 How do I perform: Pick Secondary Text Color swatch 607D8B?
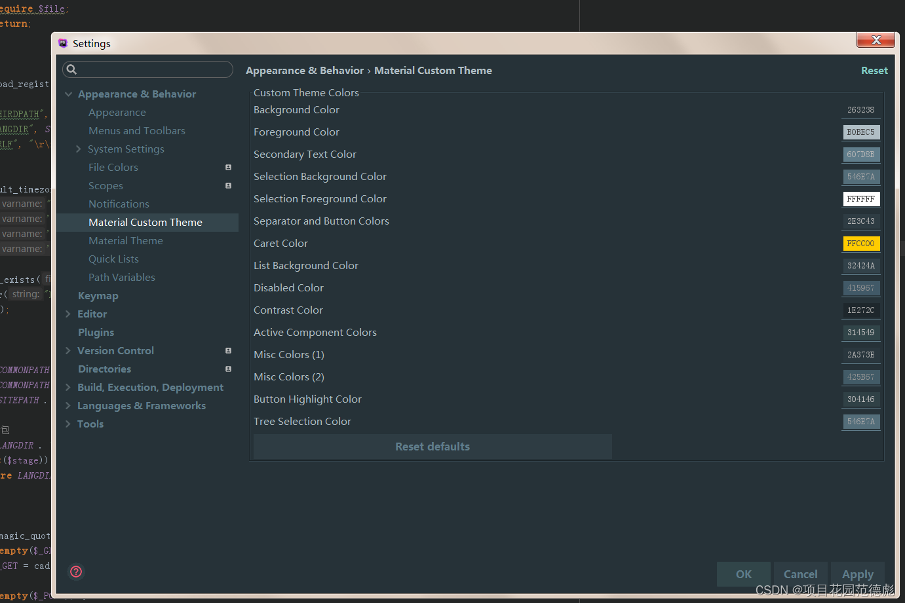861,155
